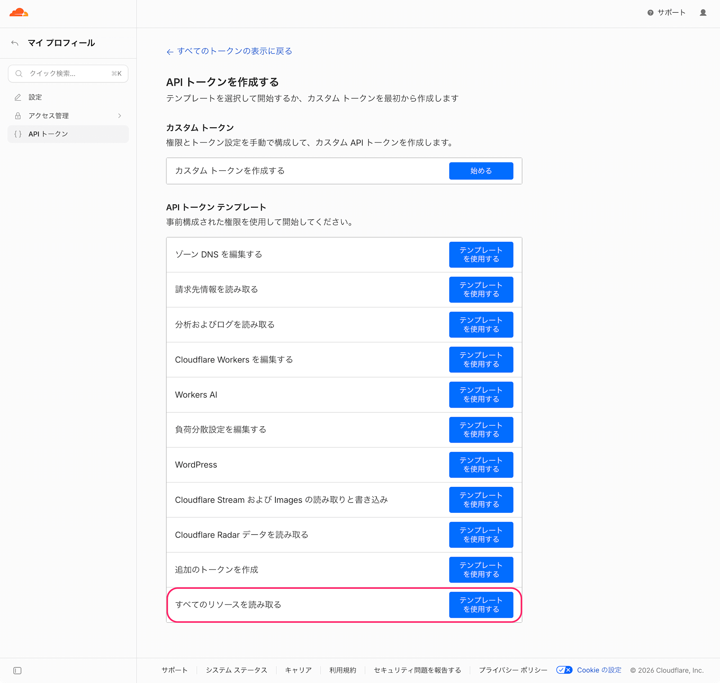Open プライバシー ポリシー footer link

coord(513,670)
